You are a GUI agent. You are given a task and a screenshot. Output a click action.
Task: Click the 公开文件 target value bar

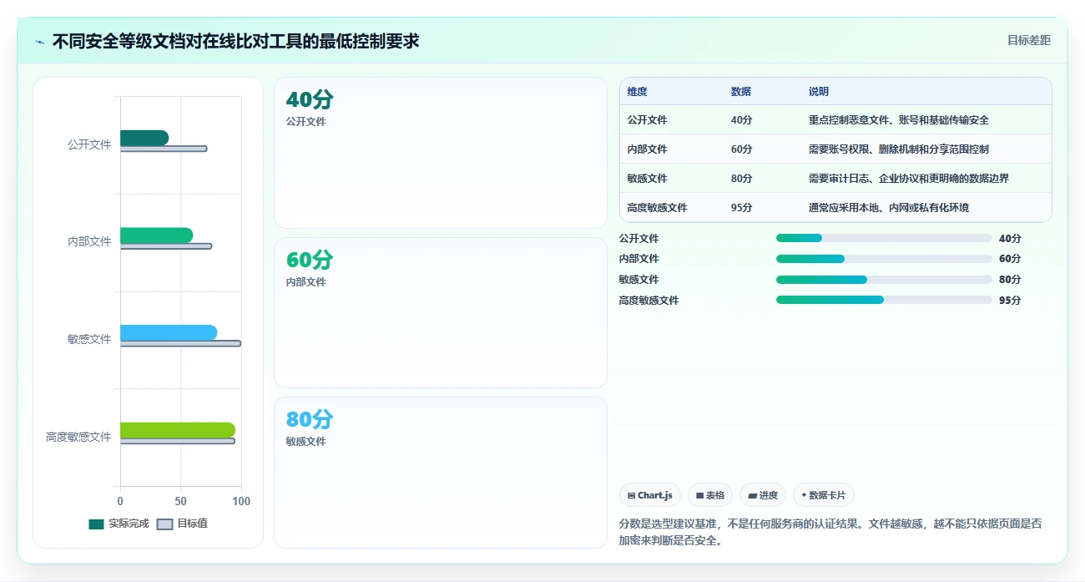tap(164, 149)
